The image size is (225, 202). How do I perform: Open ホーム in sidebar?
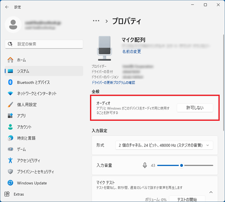pyautogui.click(x=44, y=60)
